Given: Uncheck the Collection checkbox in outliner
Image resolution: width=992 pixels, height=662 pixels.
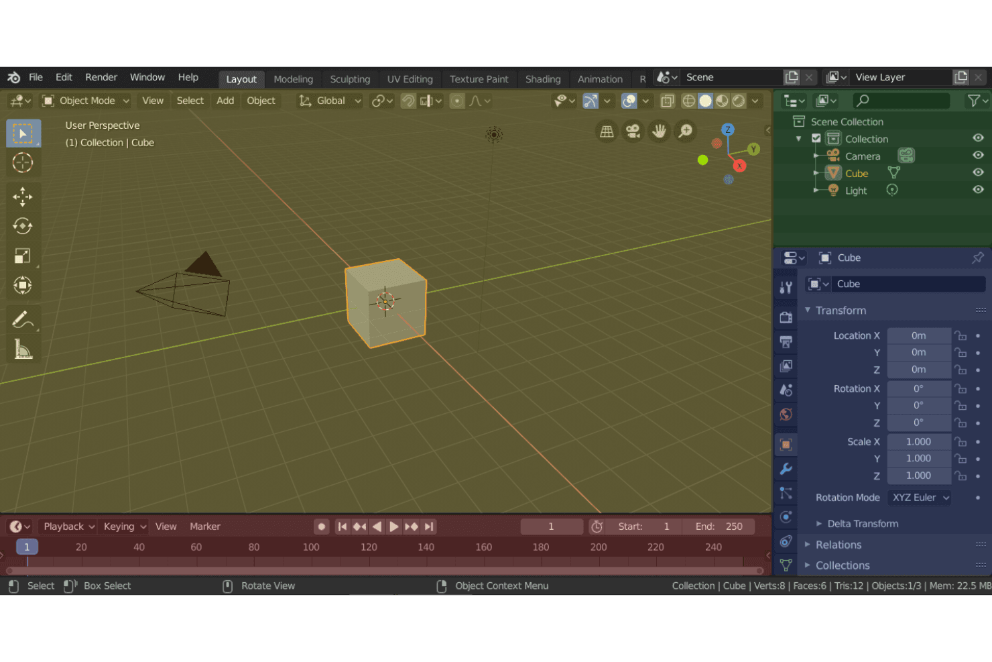Looking at the screenshot, I should click(816, 138).
